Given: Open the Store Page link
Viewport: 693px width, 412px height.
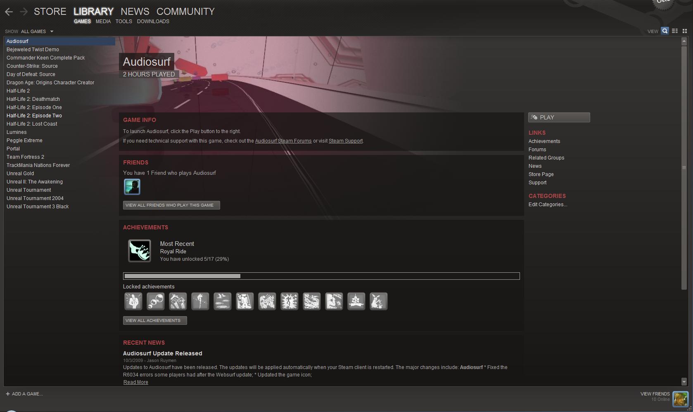Looking at the screenshot, I should 541,174.
